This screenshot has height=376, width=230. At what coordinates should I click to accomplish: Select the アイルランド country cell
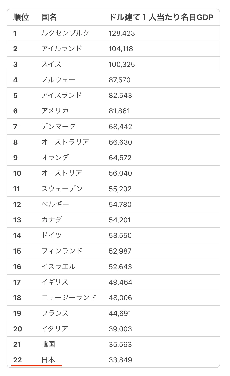click(x=62, y=49)
